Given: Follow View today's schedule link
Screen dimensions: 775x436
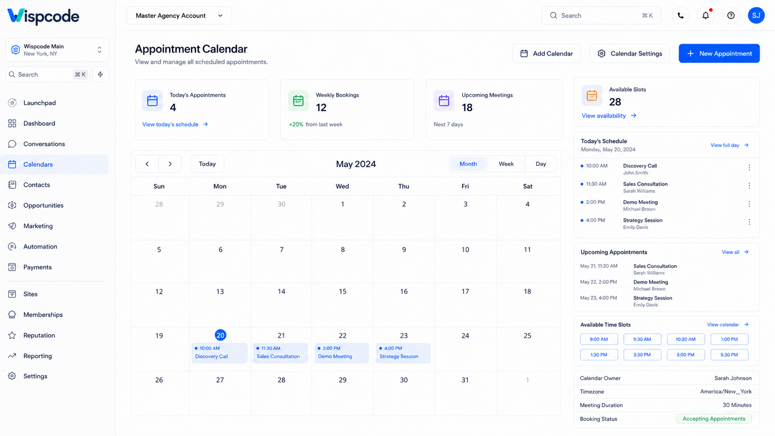Looking at the screenshot, I should coord(175,124).
